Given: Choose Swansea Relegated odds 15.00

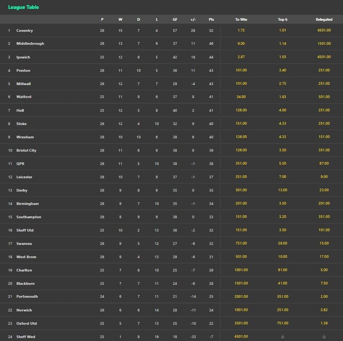Looking at the screenshot, I should (x=324, y=243).
